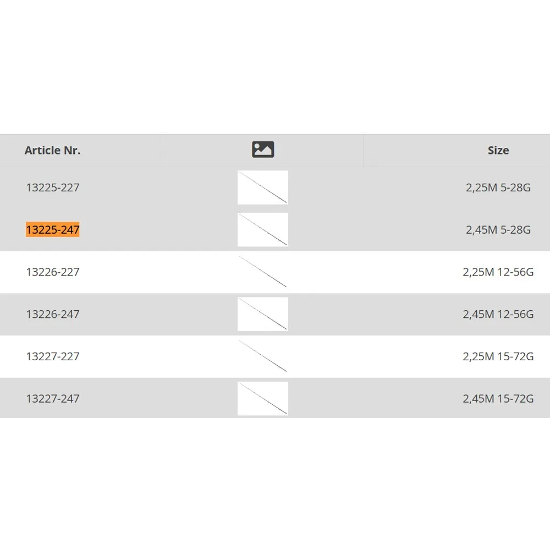The width and height of the screenshot is (550, 550).
Task: Select article number 13227-227
Action: pyautogui.click(x=53, y=356)
